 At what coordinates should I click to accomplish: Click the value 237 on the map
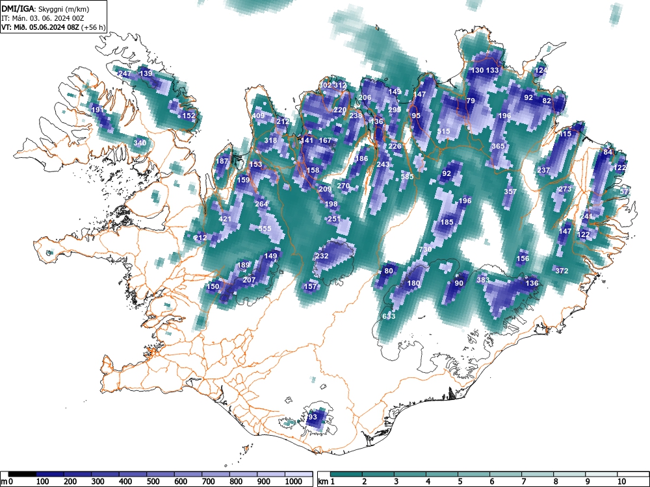coord(543,170)
